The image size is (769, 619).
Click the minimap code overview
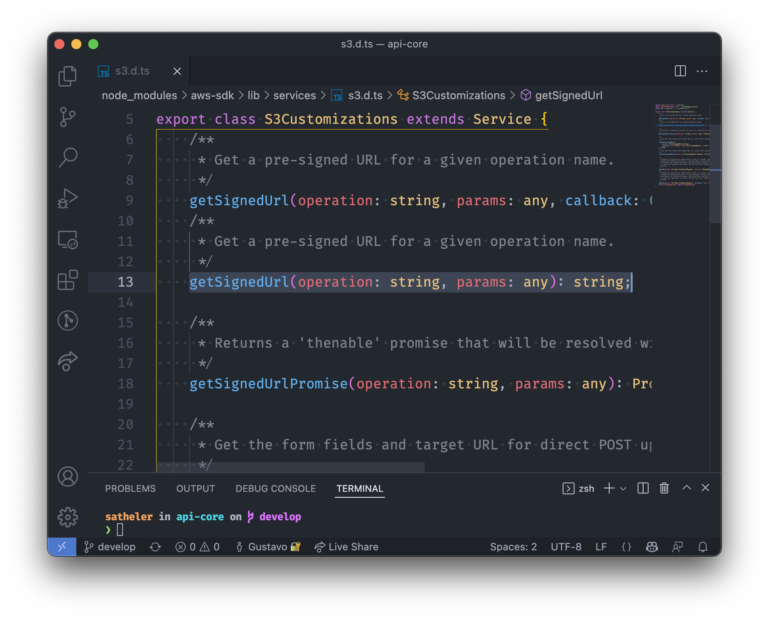pyautogui.click(x=682, y=145)
